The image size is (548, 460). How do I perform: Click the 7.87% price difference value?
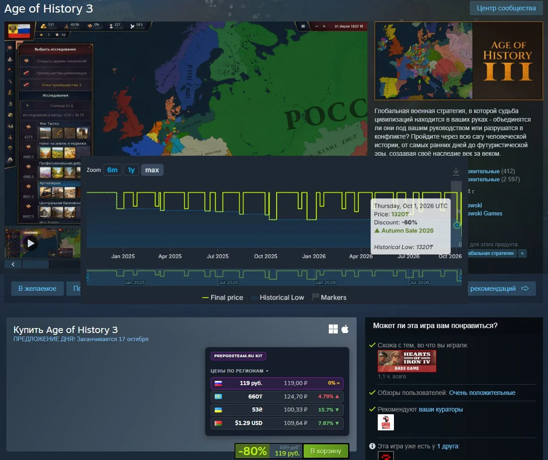[x=329, y=423]
